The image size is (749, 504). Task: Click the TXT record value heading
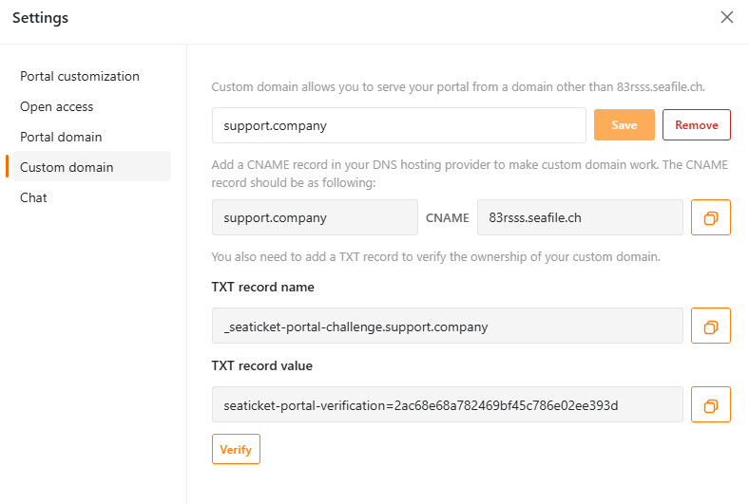pyautogui.click(x=262, y=365)
